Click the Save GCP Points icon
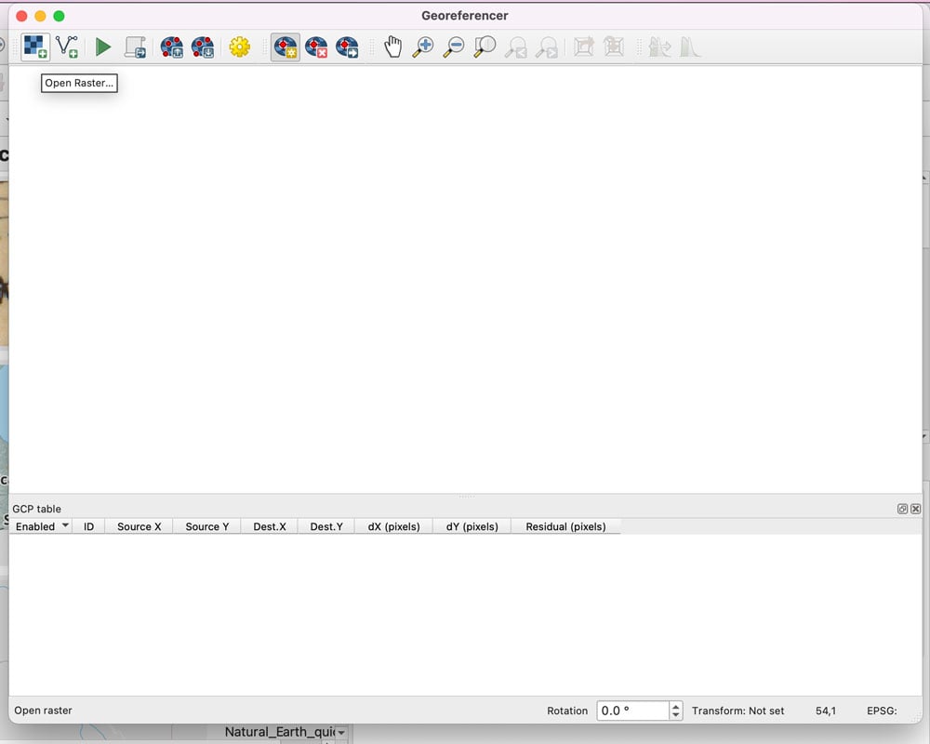This screenshot has width=930, height=744. [x=203, y=46]
